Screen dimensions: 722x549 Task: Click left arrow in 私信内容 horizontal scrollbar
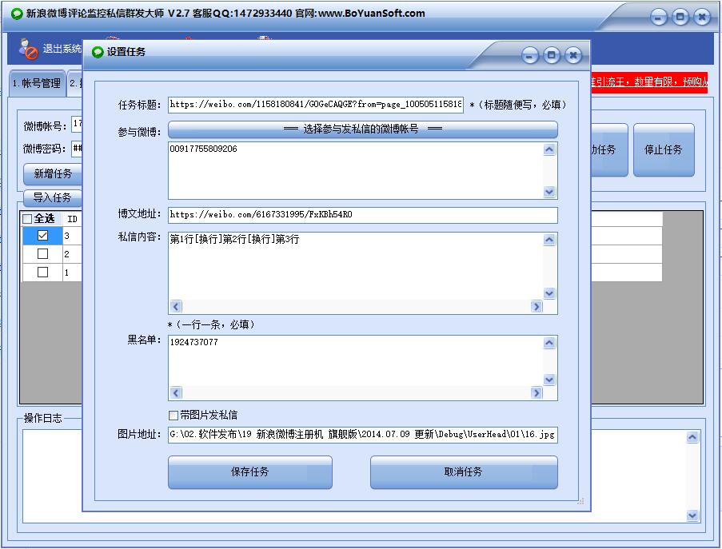(176, 307)
